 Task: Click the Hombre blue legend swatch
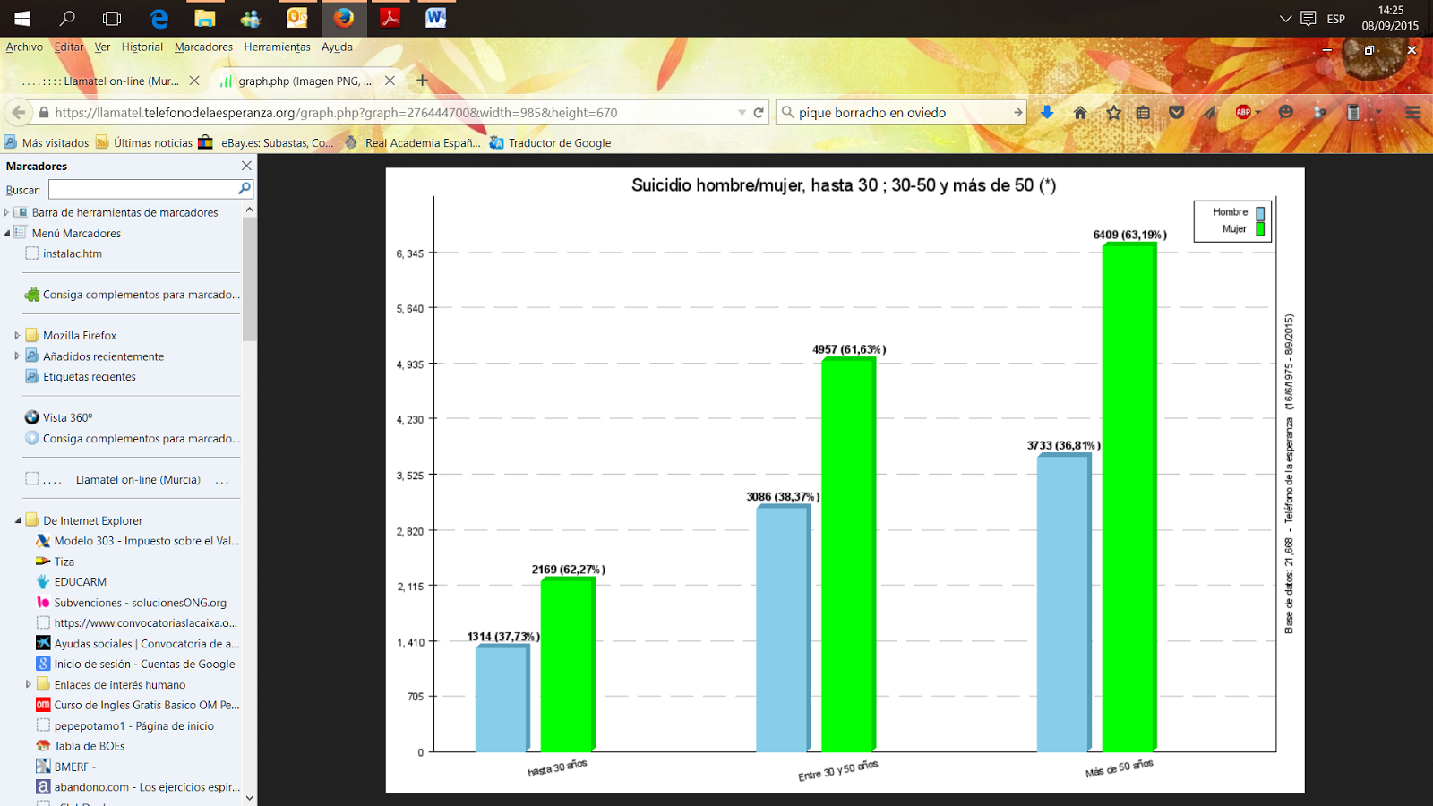click(x=1260, y=213)
